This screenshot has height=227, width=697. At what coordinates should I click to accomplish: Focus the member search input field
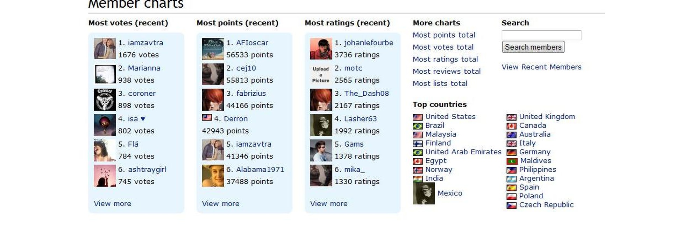(x=541, y=35)
